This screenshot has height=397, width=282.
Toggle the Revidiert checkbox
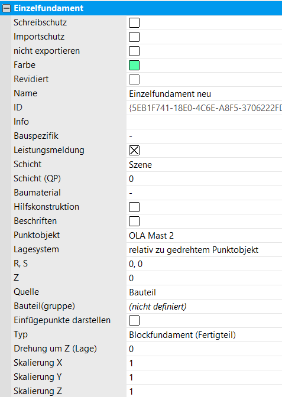(x=134, y=80)
